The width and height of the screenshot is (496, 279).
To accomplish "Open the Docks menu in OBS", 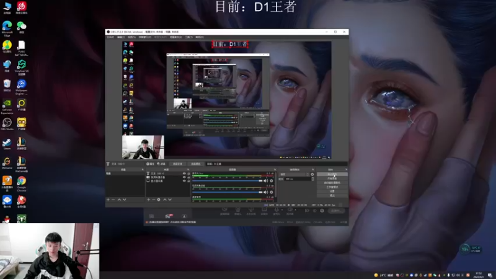I will (x=144, y=37).
